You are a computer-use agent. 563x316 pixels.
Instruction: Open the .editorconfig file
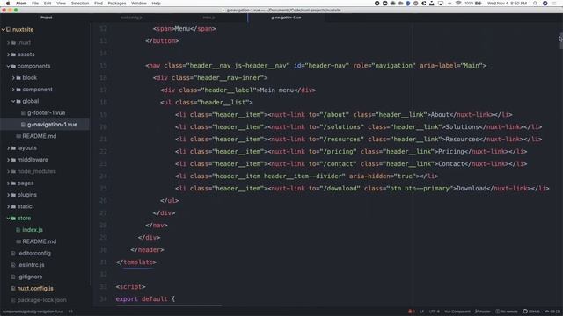click(34, 254)
